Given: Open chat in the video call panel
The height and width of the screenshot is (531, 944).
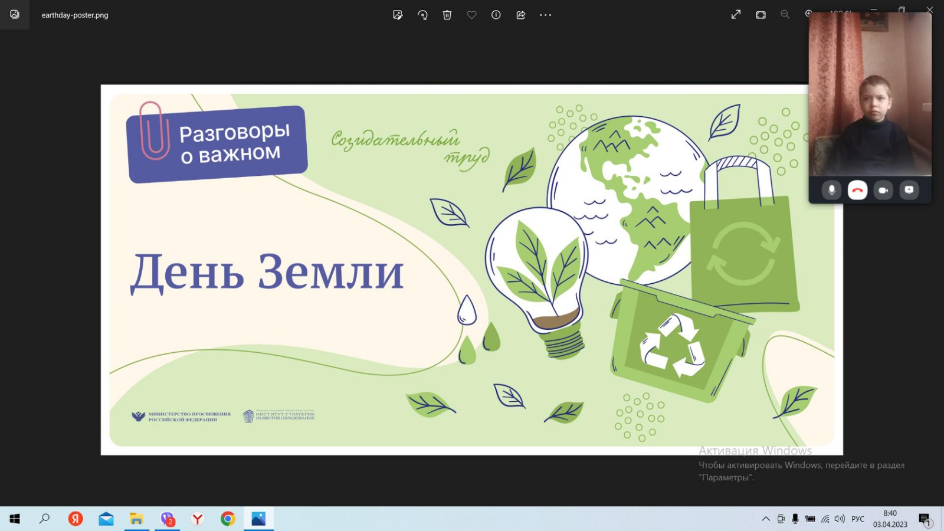Looking at the screenshot, I should coord(909,190).
